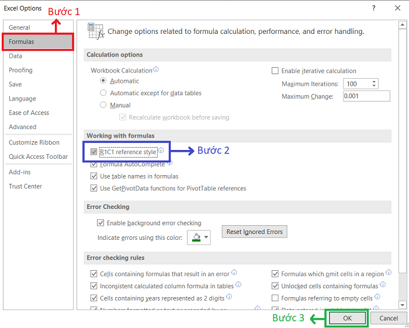Toggle Use table names in formulas
Screen dimensions: 409x328
pos(93,176)
